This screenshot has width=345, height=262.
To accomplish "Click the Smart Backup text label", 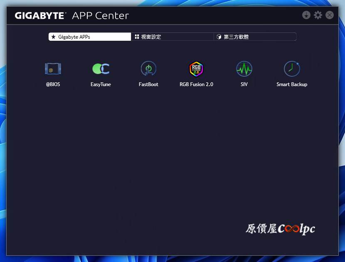I will pos(292,84).
